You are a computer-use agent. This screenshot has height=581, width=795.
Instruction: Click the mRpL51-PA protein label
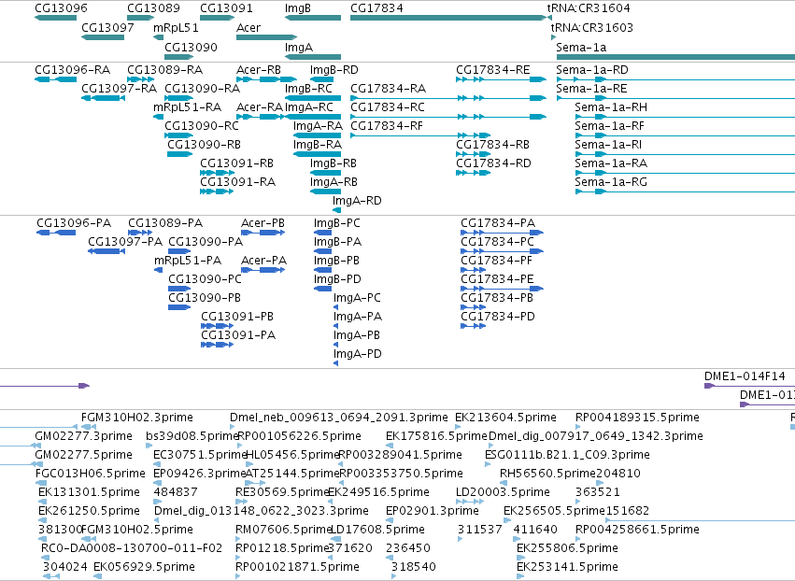point(188,261)
